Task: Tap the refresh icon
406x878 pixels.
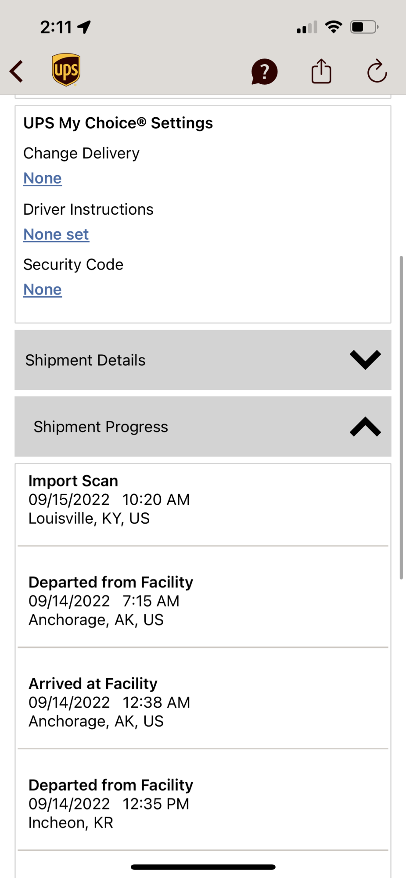Action: coord(377,71)
